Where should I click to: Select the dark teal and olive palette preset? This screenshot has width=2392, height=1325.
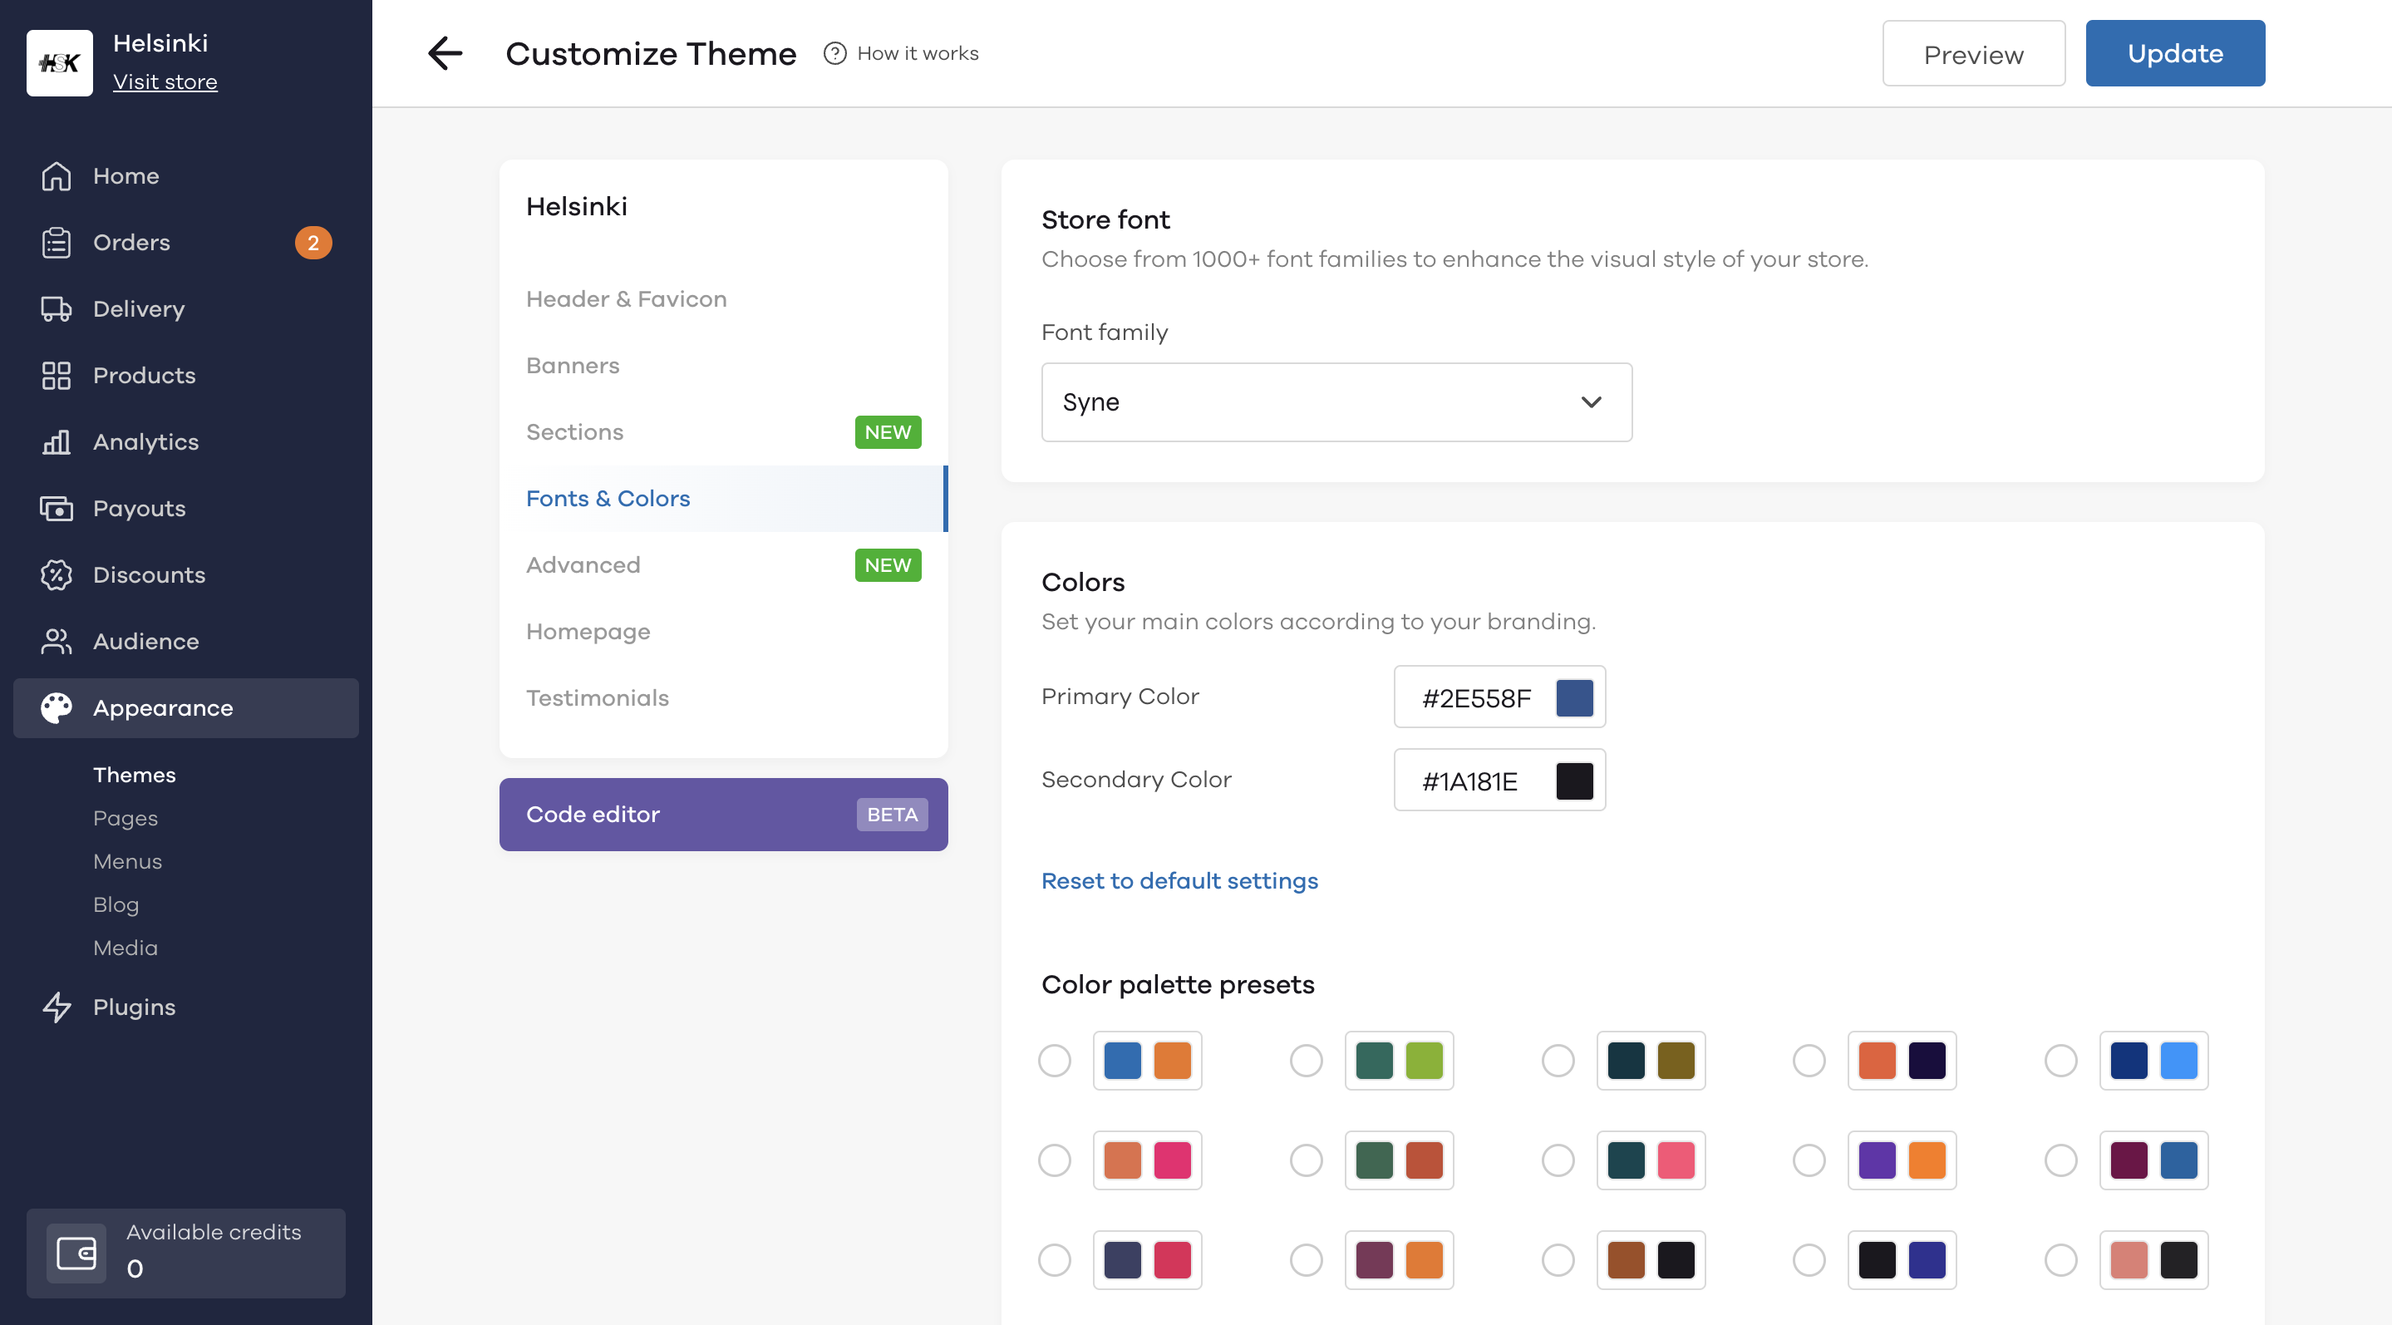tap(1558, 1061)
